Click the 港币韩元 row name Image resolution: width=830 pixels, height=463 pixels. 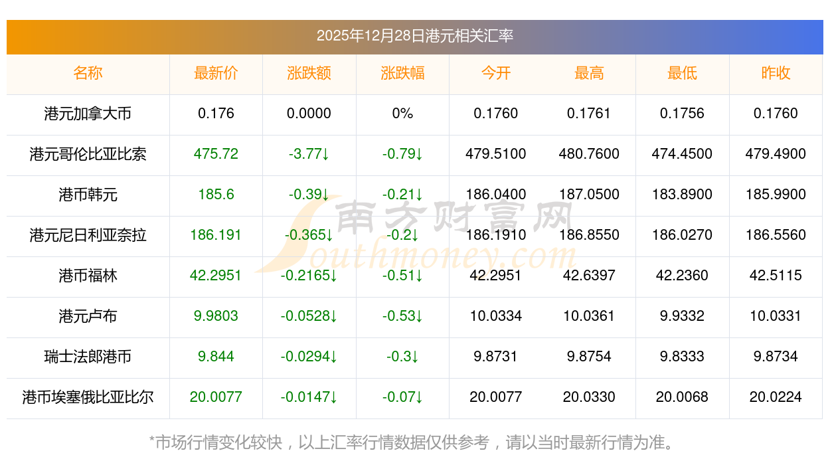(x=88, y=195)
